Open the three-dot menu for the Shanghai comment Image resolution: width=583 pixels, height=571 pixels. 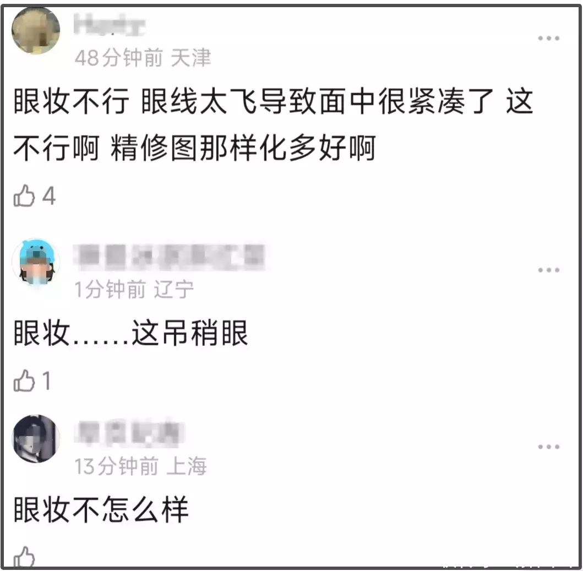pyautogui.click(x=548, y=447)
